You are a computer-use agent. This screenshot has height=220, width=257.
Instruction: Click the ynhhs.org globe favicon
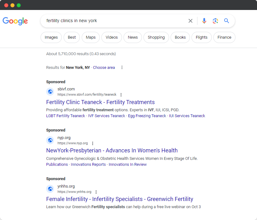click(50, 189)
